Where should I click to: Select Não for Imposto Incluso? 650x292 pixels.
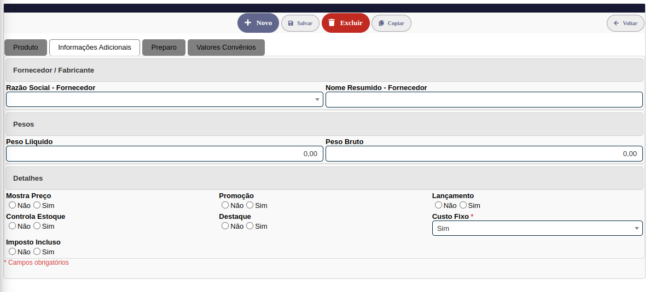coord(12,252)
